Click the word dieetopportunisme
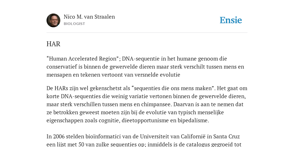 click(145, 121)
